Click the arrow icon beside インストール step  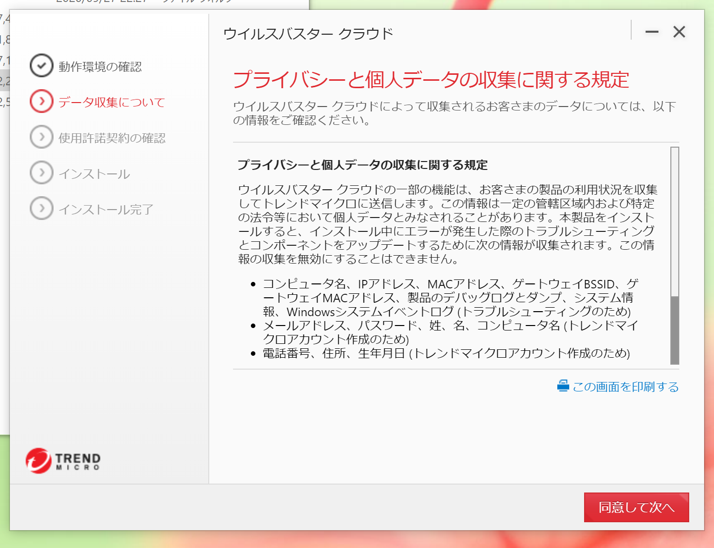point(42,172)
